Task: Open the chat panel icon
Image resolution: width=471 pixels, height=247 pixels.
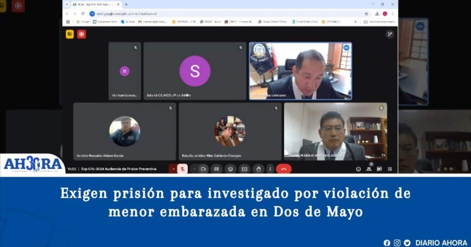Action: click(x=379, y=169)
